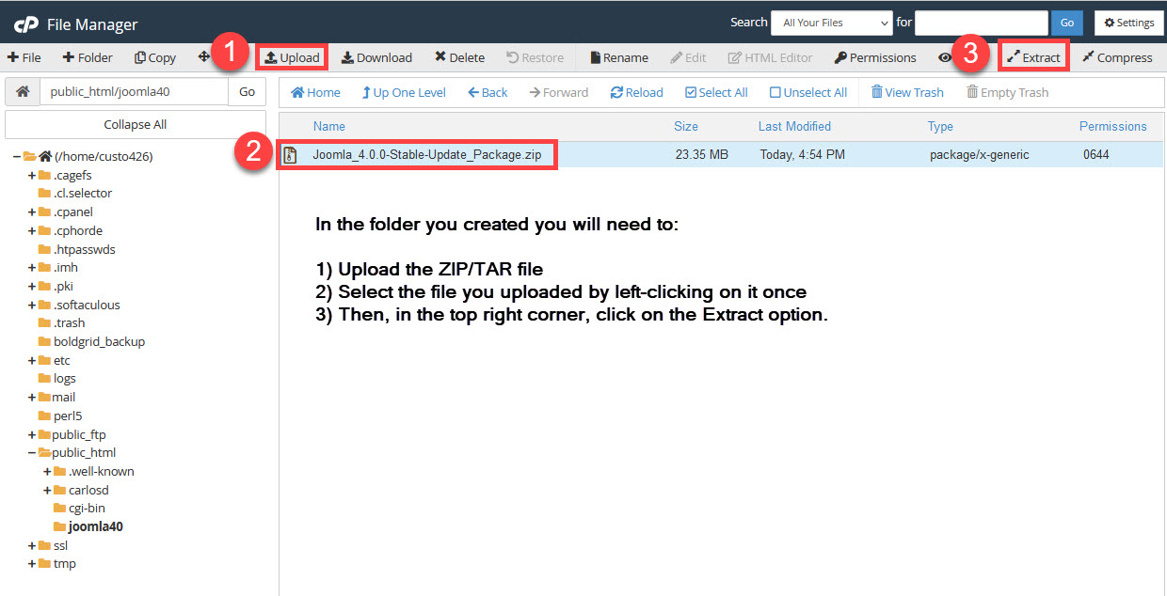
Task: Click the Extract toolbar button
Action: [x=1033, y=57]
